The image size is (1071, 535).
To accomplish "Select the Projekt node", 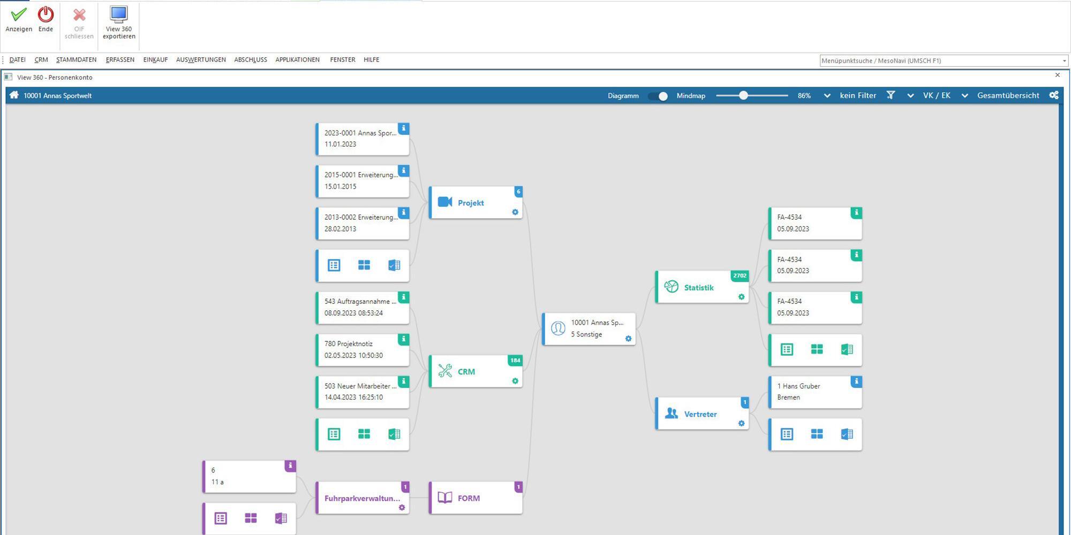I will click(x=476, y=203).
